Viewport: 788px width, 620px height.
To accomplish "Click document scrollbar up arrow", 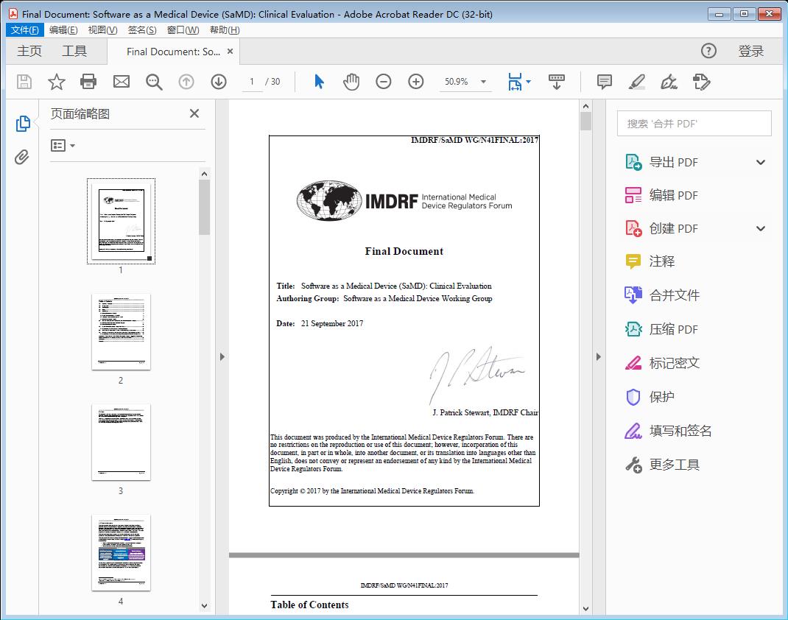I will [585, 106].
